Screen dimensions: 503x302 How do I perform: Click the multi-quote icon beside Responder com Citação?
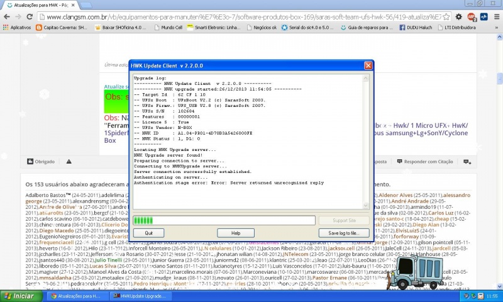467,162
